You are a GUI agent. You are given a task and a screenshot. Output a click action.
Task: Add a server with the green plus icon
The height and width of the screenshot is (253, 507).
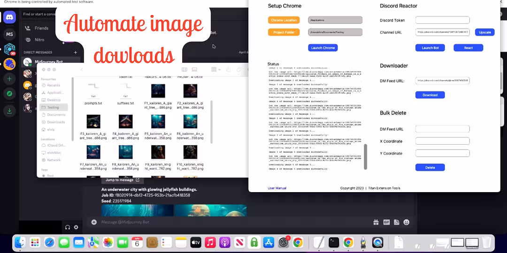point(9,79)
